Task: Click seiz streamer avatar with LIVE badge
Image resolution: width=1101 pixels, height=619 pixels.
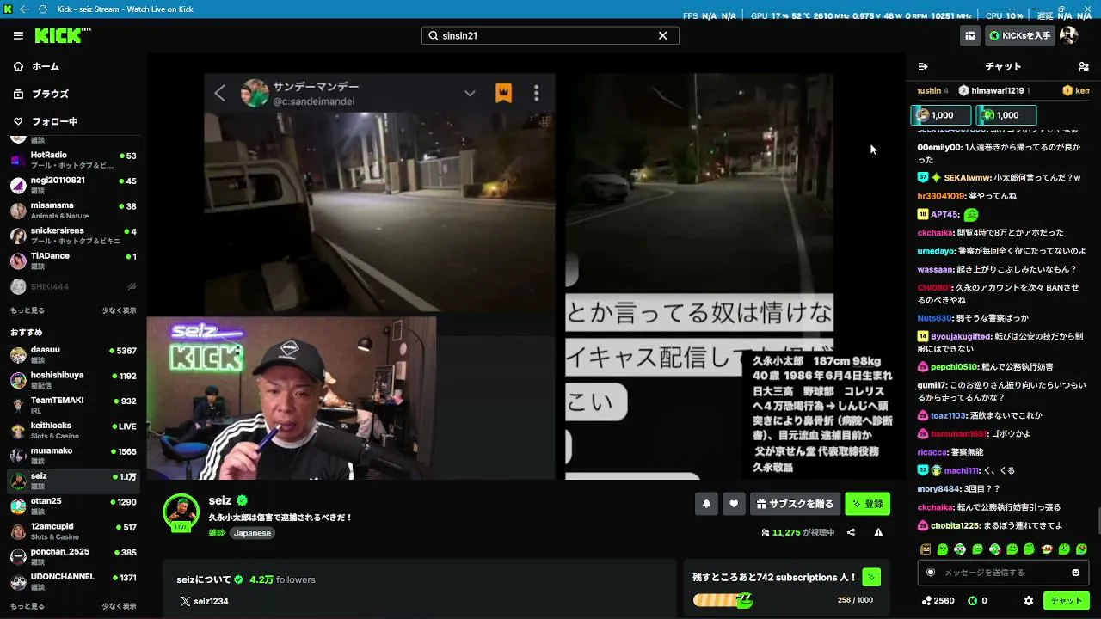Action: pyautogui.click(x=181, y=512)
